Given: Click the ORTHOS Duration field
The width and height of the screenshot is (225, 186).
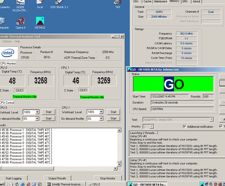Looking at the screenshot, I should (182, 102).
